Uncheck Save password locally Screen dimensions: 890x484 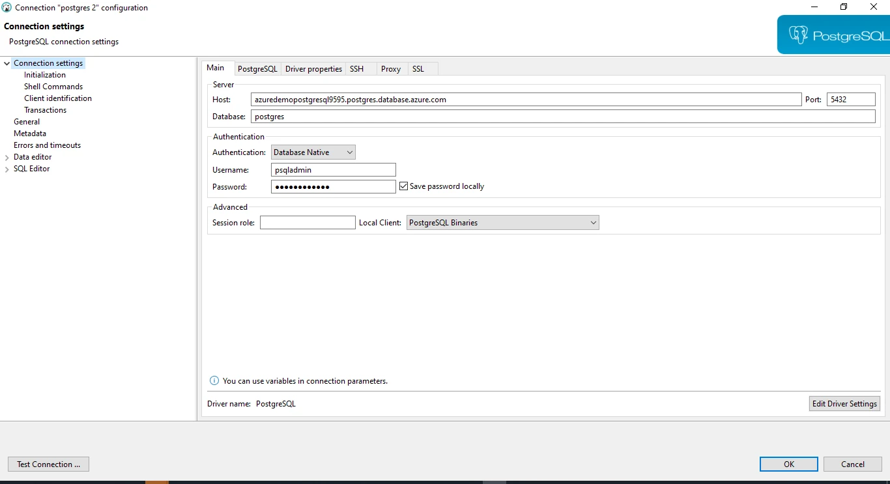[x=403, y=186]
